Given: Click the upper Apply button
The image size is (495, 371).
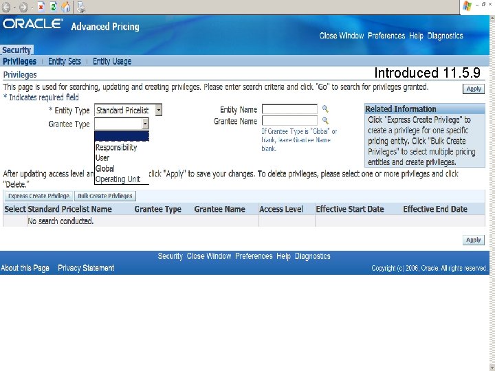Looking at the screenshot, I should coord(474,89).
